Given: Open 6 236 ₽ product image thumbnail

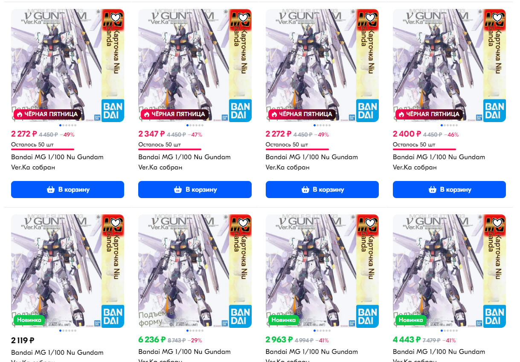Looking at the screenshot, I should (x=195, y=271).
